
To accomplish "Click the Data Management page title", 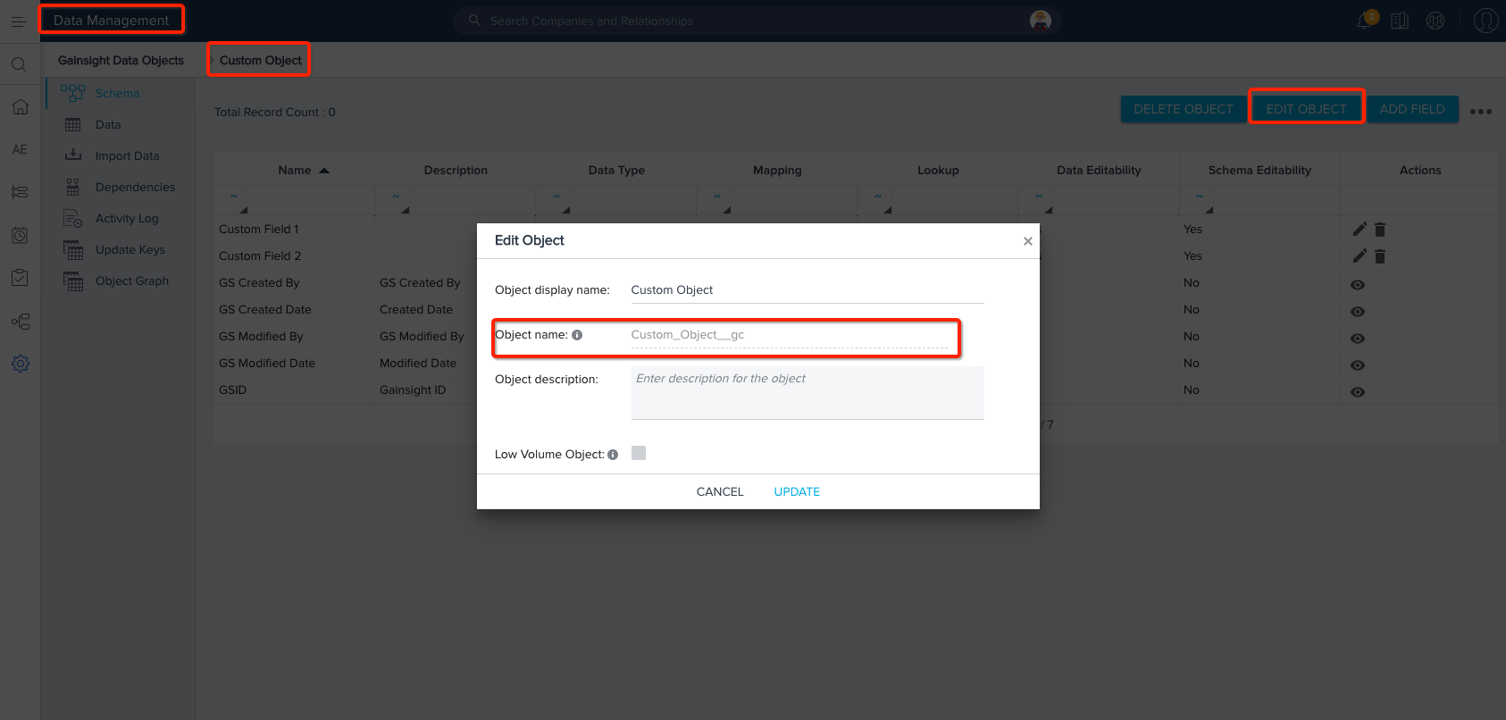I will 111,20.
